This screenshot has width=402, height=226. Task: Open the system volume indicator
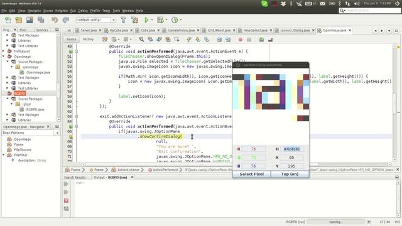tap(357, 4)
